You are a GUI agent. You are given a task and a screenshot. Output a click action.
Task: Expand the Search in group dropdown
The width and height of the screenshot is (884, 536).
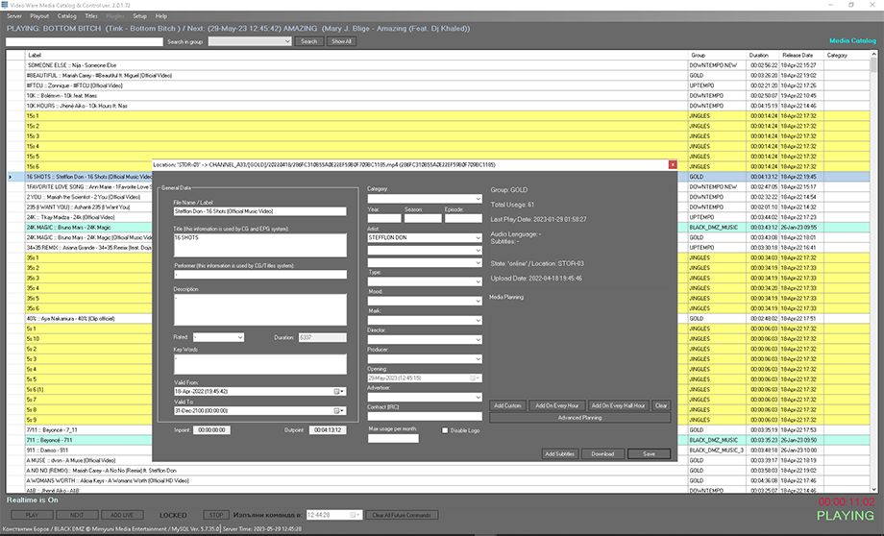click(x=287, y=41)
